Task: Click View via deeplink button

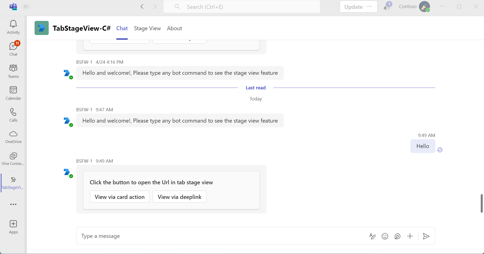Action: coord(179,197)
